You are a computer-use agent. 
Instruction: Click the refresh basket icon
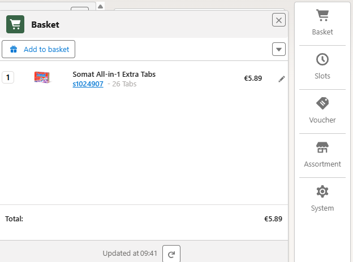click(x=171, y=254)
